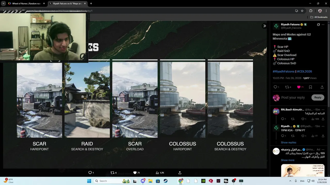Repost RN.Basil-Almutir's comment
Viewport: 330px width, 185px height.
(x=293, y=119)
